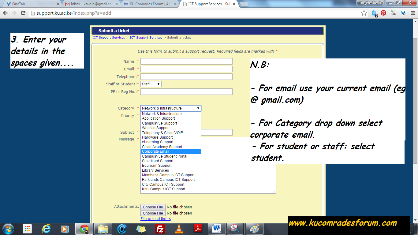Select City Campus ICT Support option

coord(171,185)
